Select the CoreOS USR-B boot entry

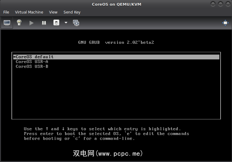[116, 67]
